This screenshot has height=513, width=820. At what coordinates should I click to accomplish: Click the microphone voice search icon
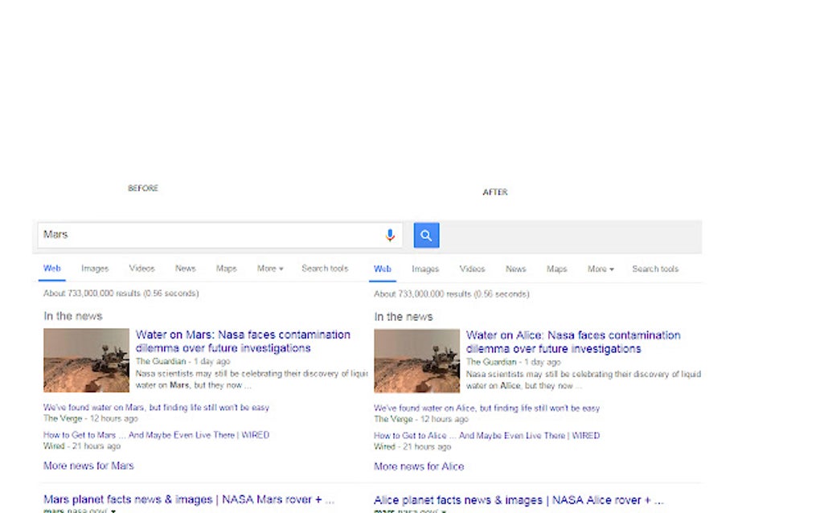(390, 236)
